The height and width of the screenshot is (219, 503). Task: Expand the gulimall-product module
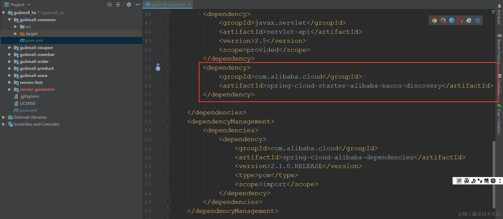[x=10, y=68]
